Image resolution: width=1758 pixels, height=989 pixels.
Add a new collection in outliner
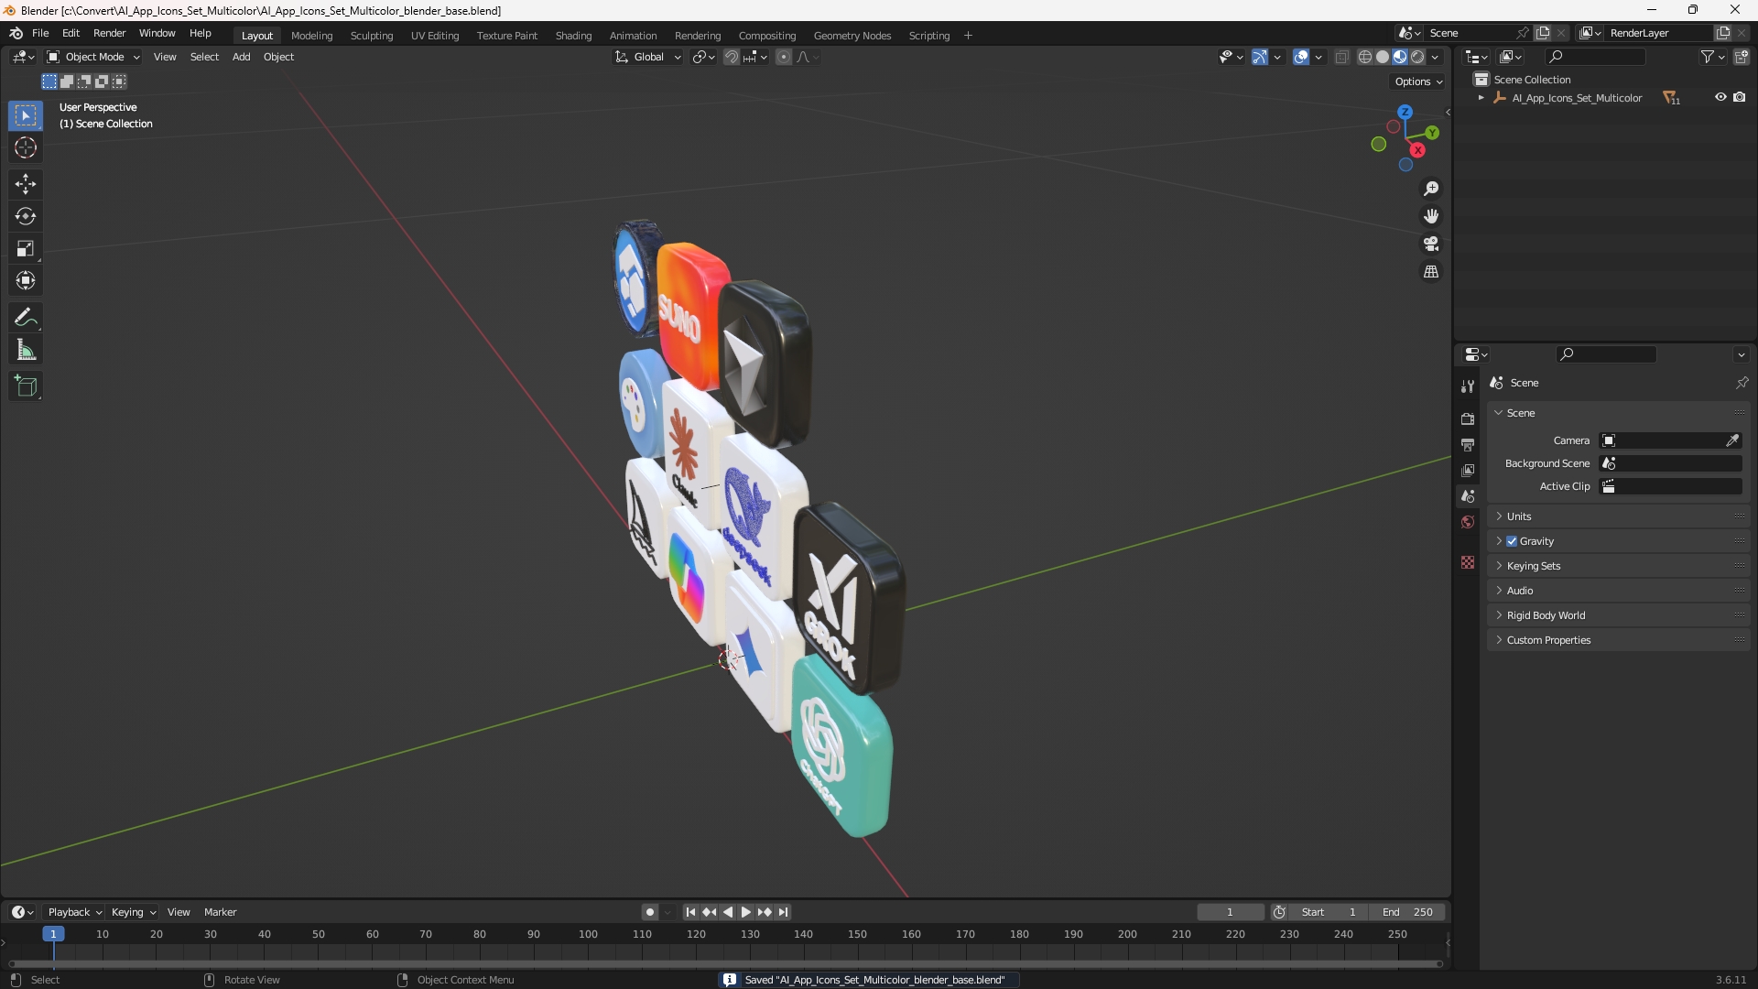[x=1742, y=57]
